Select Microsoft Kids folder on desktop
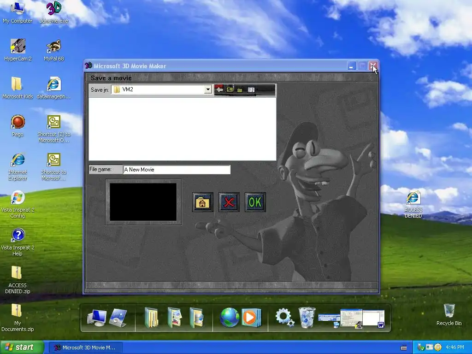This screenshot has height=354, width=472. (x=18, y=88)
